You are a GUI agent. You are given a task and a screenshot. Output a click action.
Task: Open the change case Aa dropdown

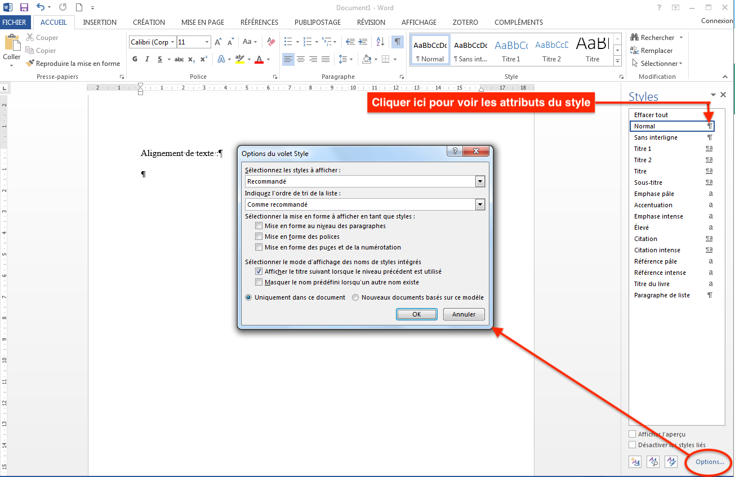click(250, 42)
